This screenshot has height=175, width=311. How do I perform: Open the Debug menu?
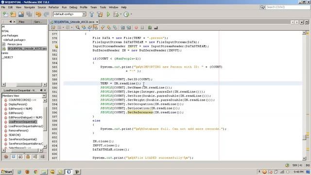(73, 7)
